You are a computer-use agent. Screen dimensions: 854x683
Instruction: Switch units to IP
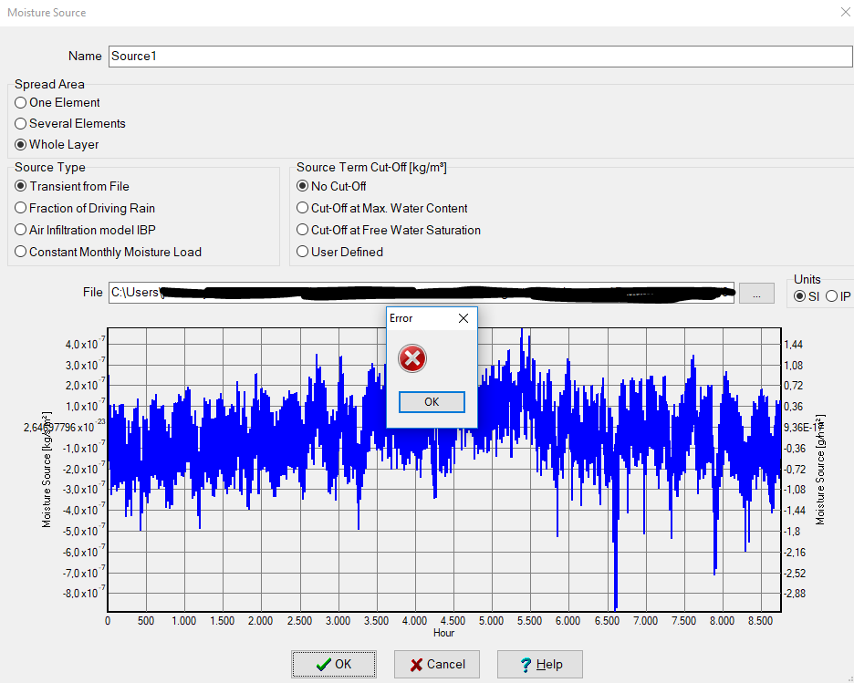tap(831, 296)
